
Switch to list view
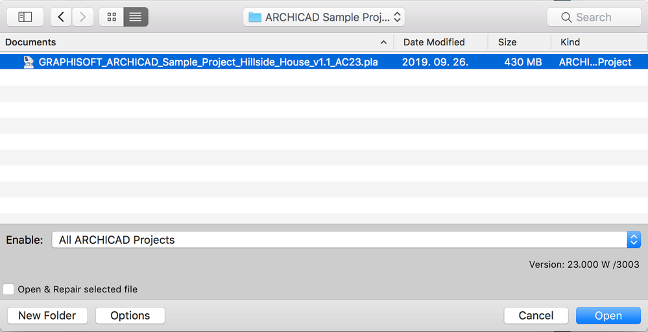pyautogui.click(x=136, y=18)
